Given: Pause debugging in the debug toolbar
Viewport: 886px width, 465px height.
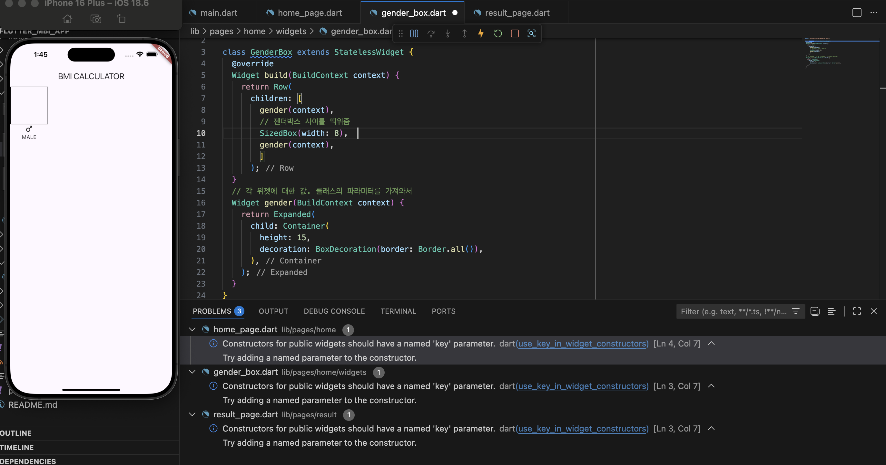Looking at the screenshot, I should coord(414,33).
